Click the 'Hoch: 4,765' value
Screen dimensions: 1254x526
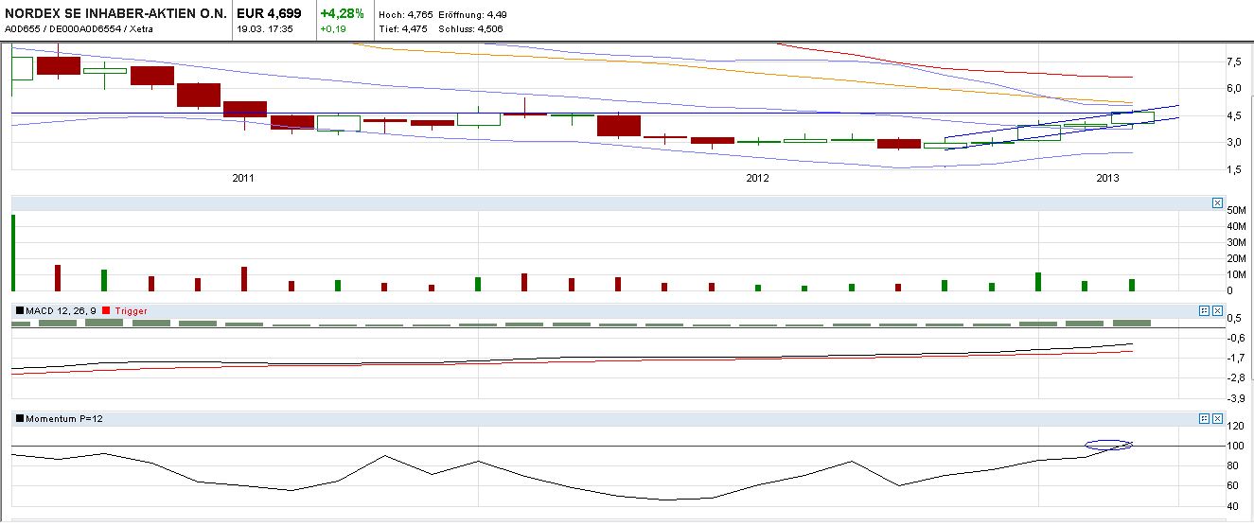pyautogui.click(x=406, y=16)
